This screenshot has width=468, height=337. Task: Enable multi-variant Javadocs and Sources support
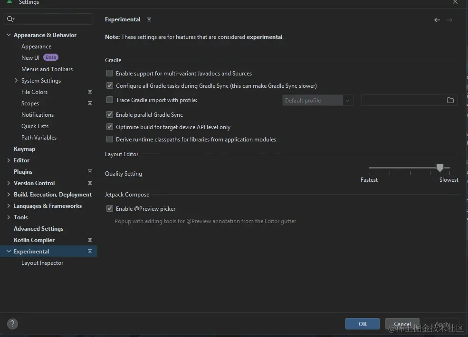point(110,74)
